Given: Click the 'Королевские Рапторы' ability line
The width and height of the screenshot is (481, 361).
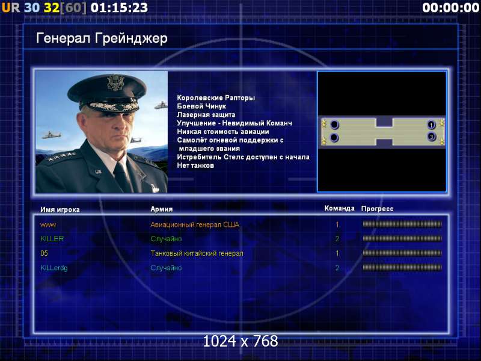Looking at the screenshot, I should tap(216, 98).
